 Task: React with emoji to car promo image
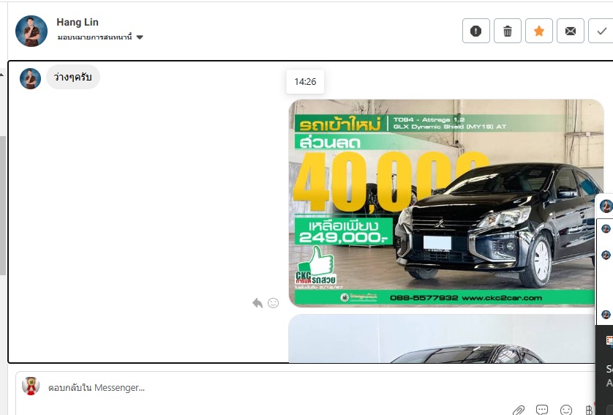click(274, 303)
